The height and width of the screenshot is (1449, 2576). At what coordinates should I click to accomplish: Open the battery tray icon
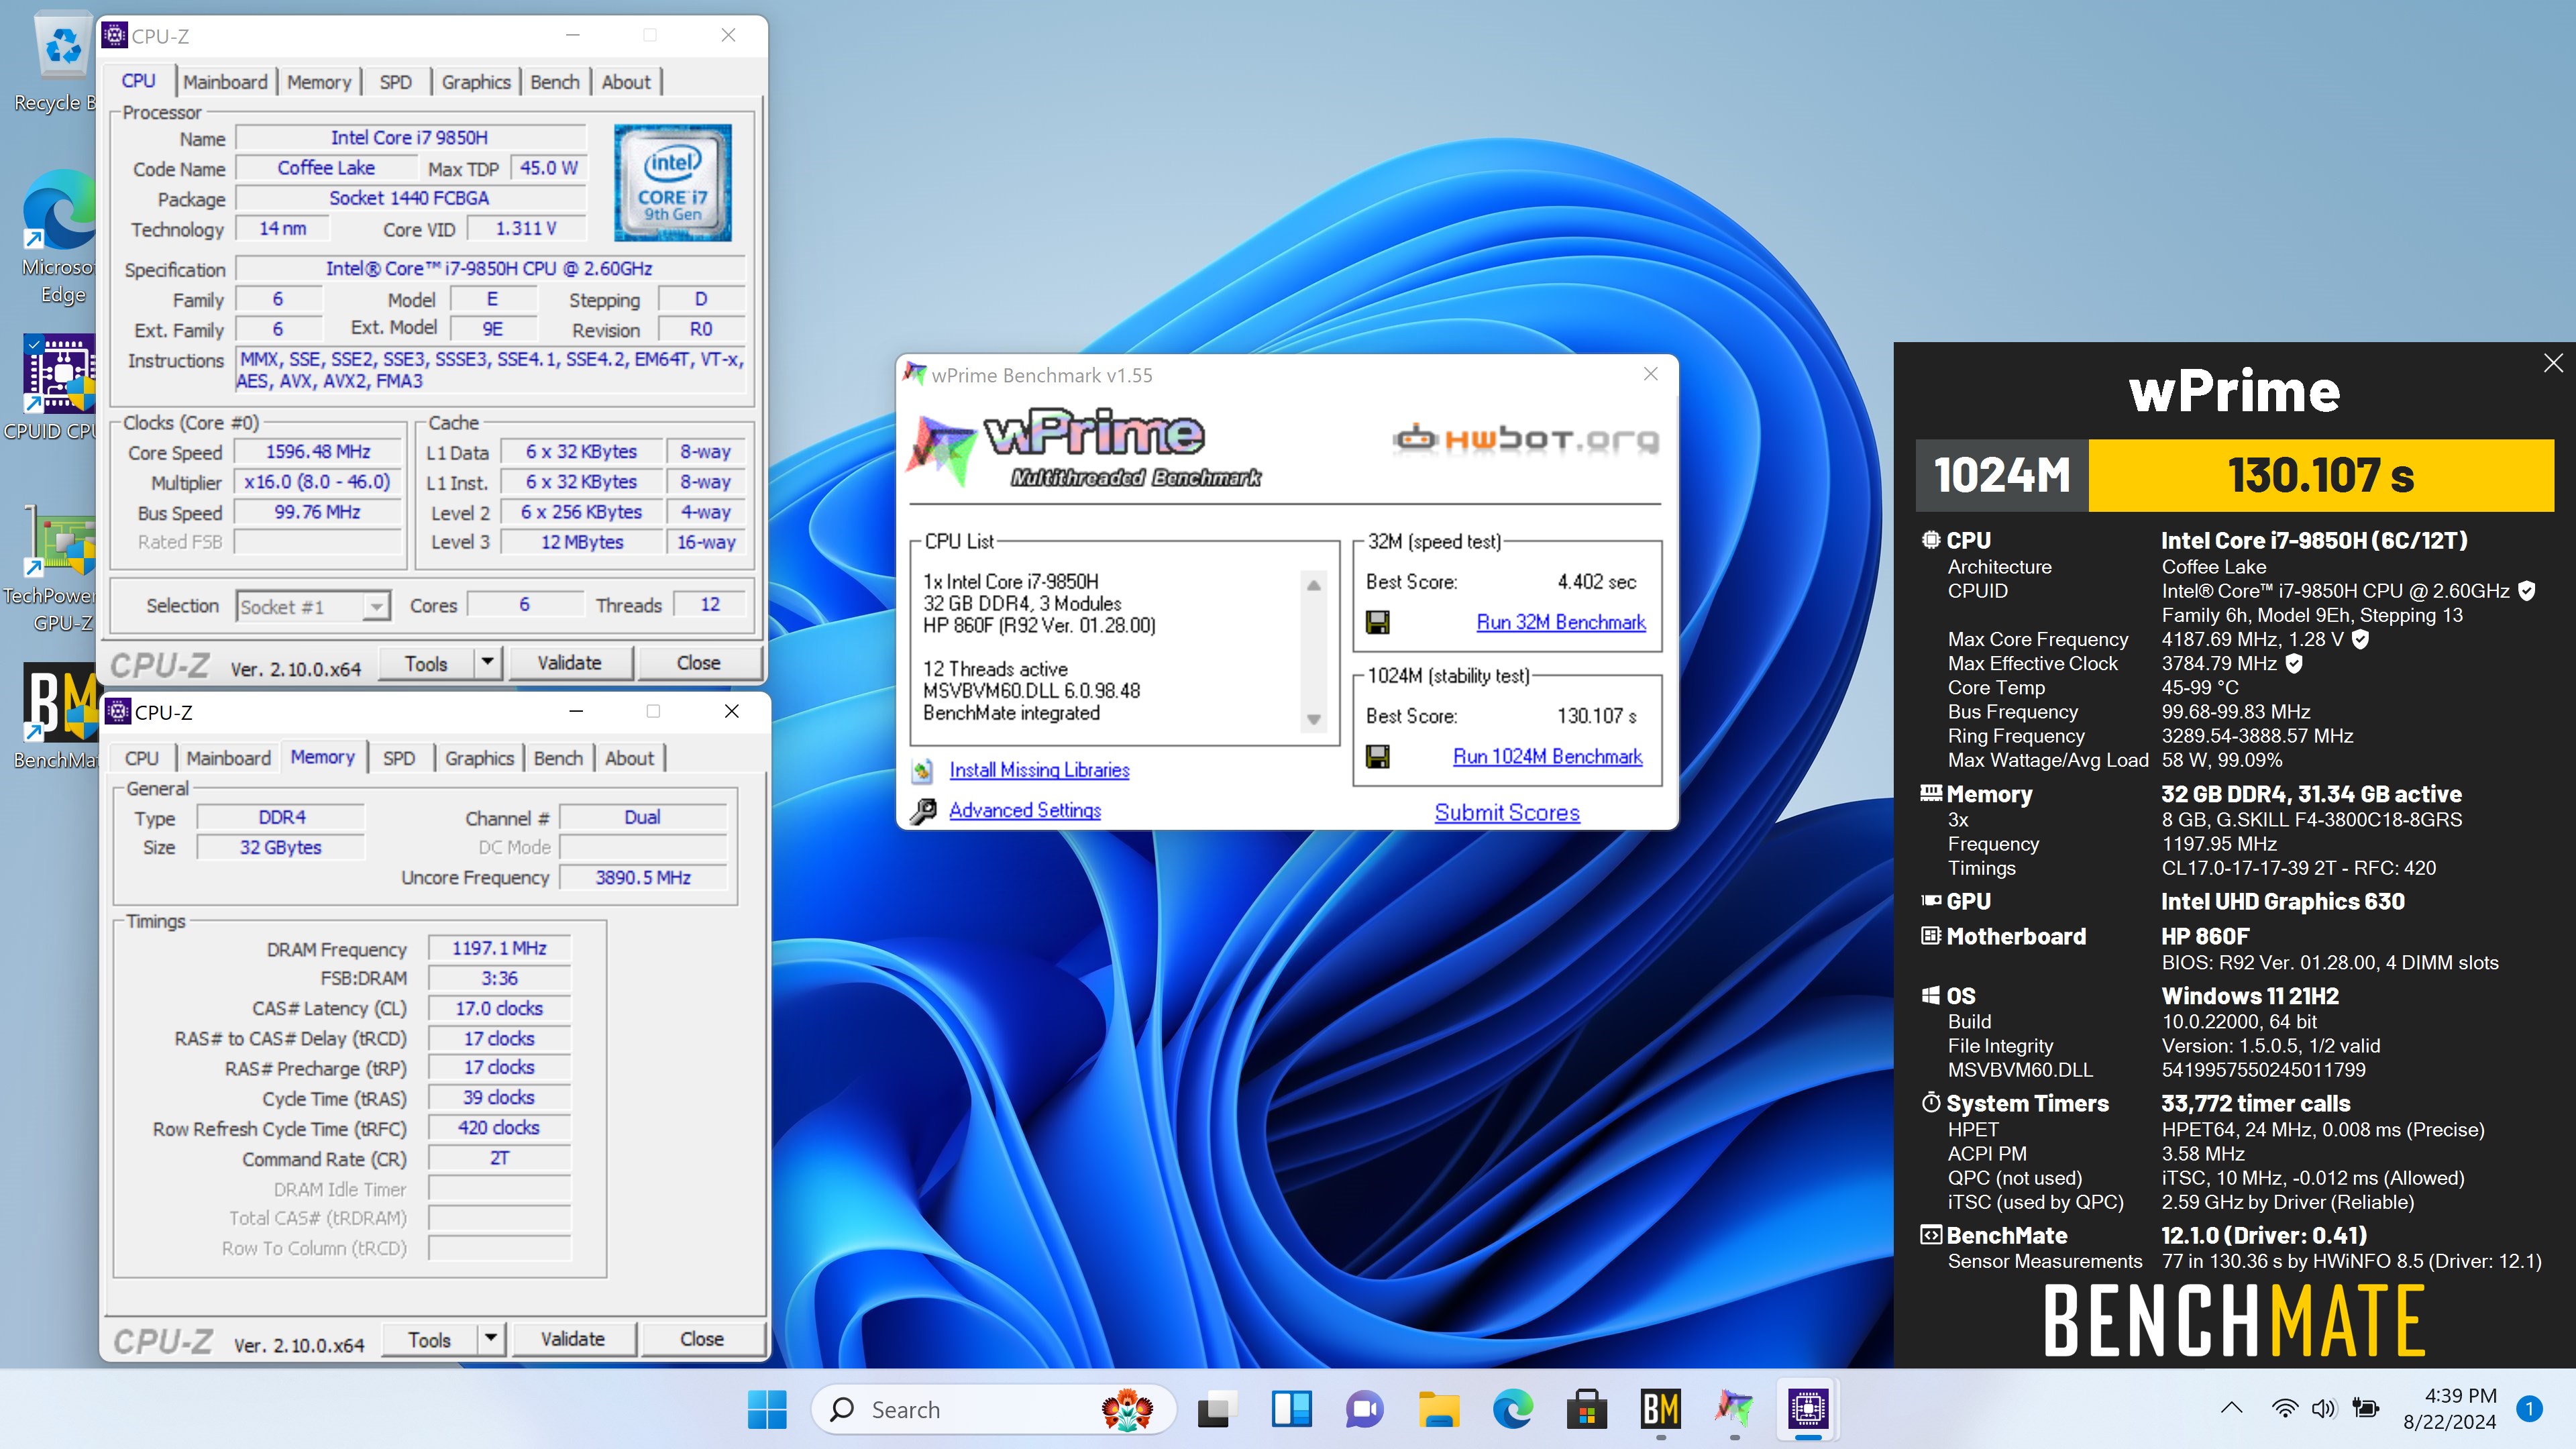coord(2366,1408)
